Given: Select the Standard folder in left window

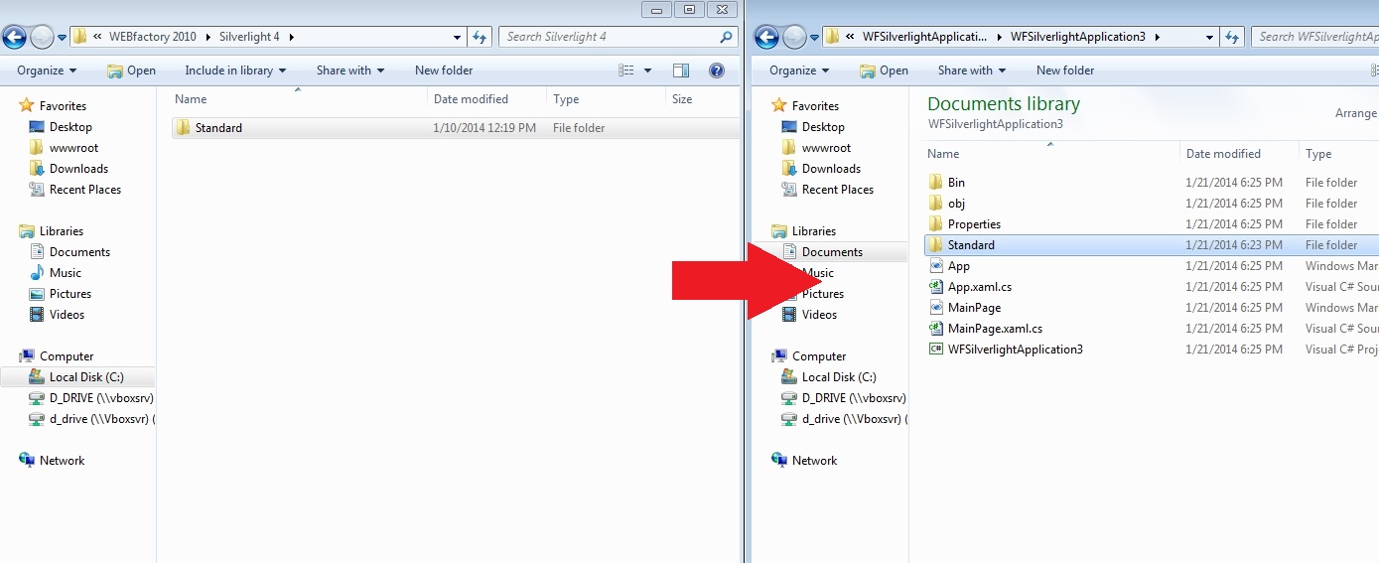Looking at the screenshot, I should click(218, 128).
